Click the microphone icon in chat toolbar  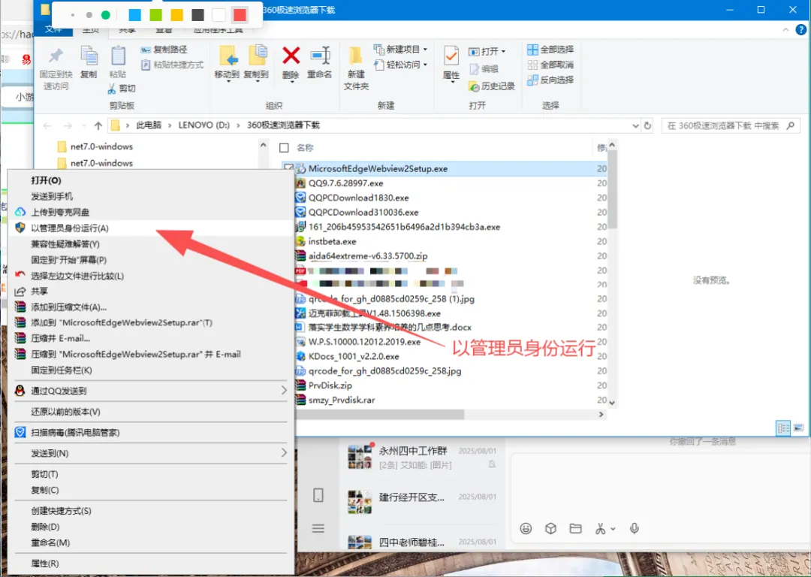[x=634, y=528]
